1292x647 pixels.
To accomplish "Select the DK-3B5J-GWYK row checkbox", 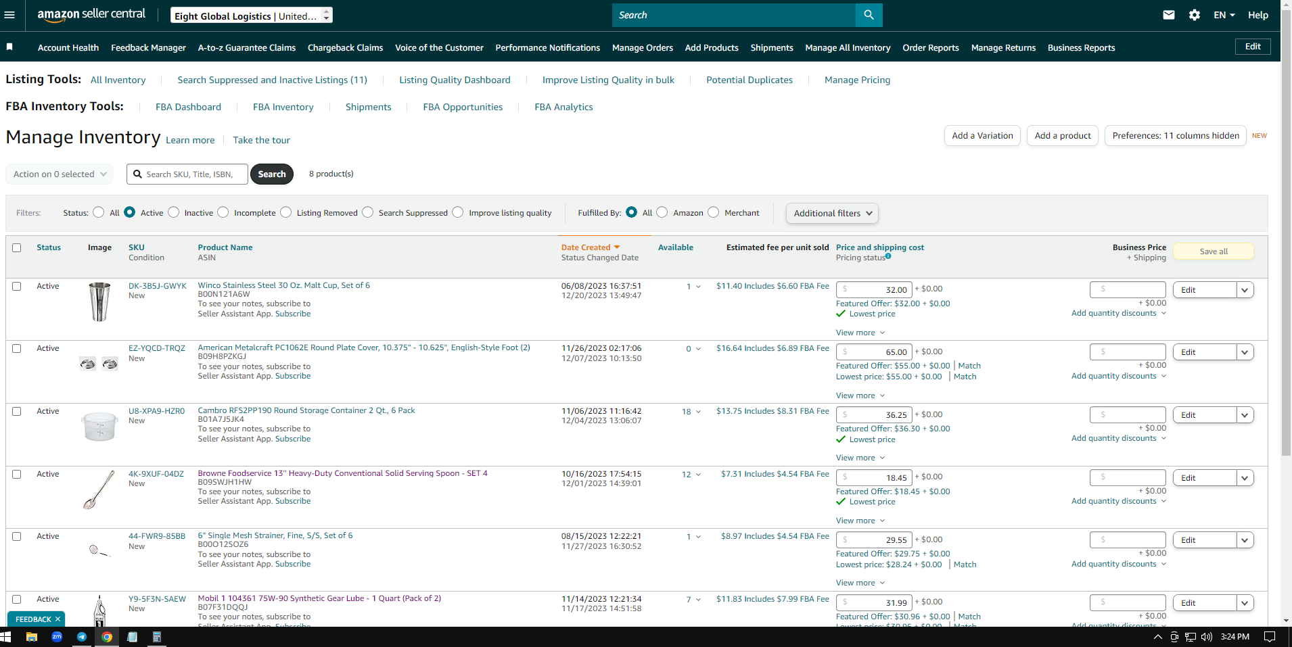I will pos(17,286).
